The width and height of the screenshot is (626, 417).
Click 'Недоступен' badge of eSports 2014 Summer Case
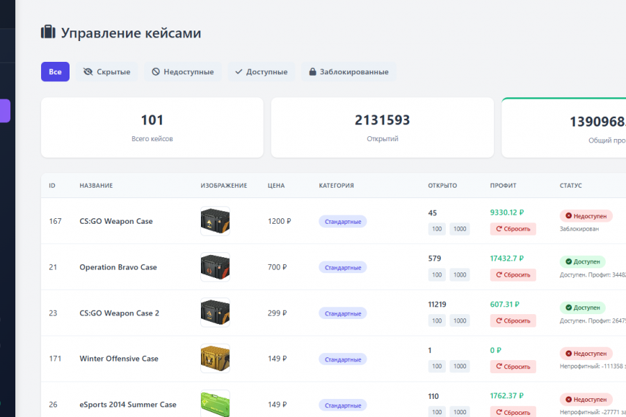[x=586, y=400]
